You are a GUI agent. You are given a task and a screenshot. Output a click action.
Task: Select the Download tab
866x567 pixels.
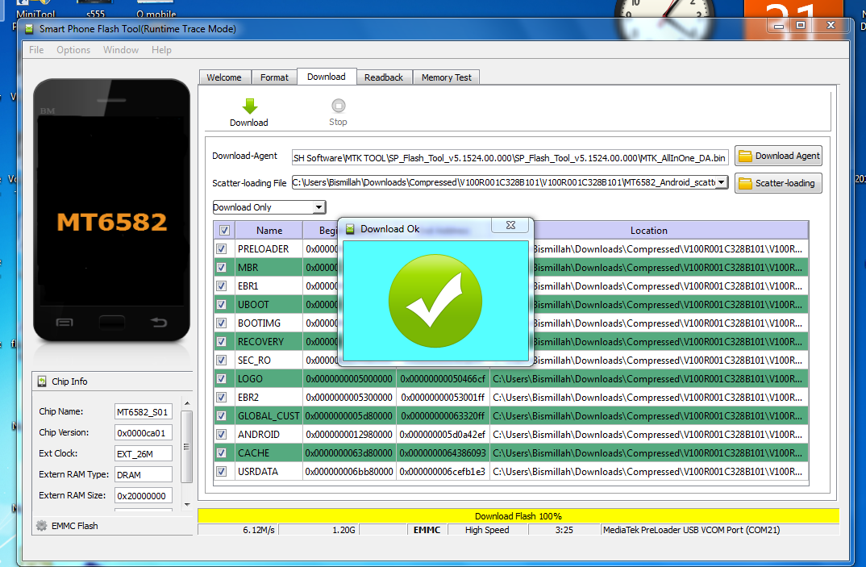tap(327, 77)
